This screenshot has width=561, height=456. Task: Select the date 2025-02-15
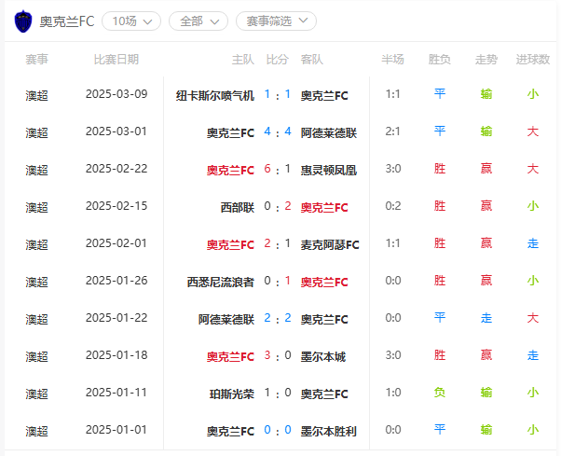tap(116, 206)
